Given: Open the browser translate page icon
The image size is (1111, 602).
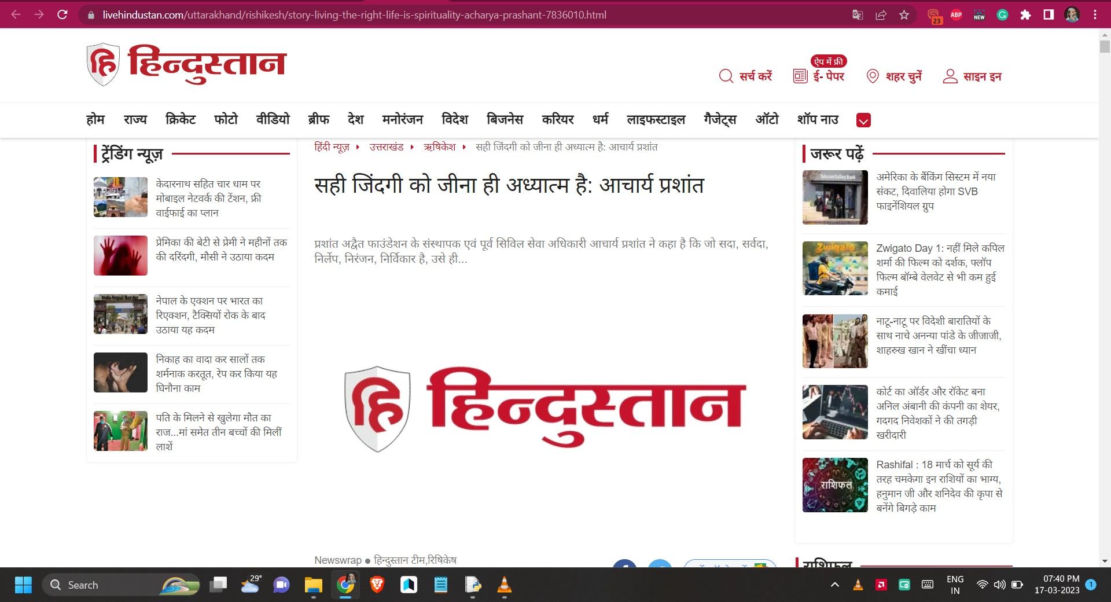Looking at the screenshot, I should 858,15.
